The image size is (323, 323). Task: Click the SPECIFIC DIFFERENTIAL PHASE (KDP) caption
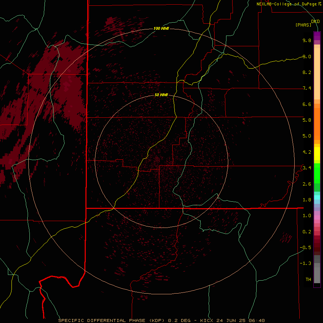112,320
